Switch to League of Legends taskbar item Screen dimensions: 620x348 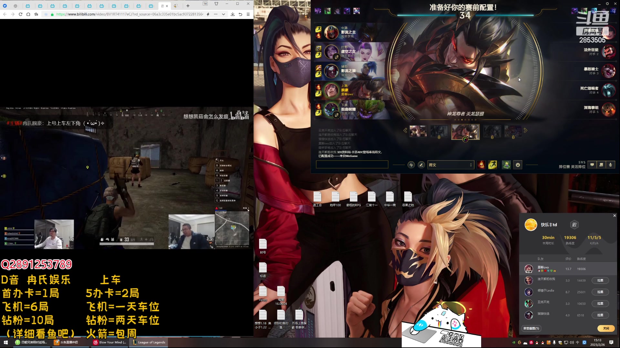pos(149,342)
